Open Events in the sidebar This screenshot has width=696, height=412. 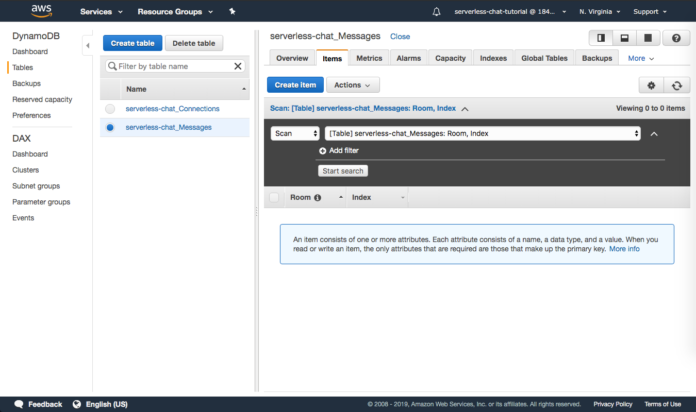tap(23, 218)
